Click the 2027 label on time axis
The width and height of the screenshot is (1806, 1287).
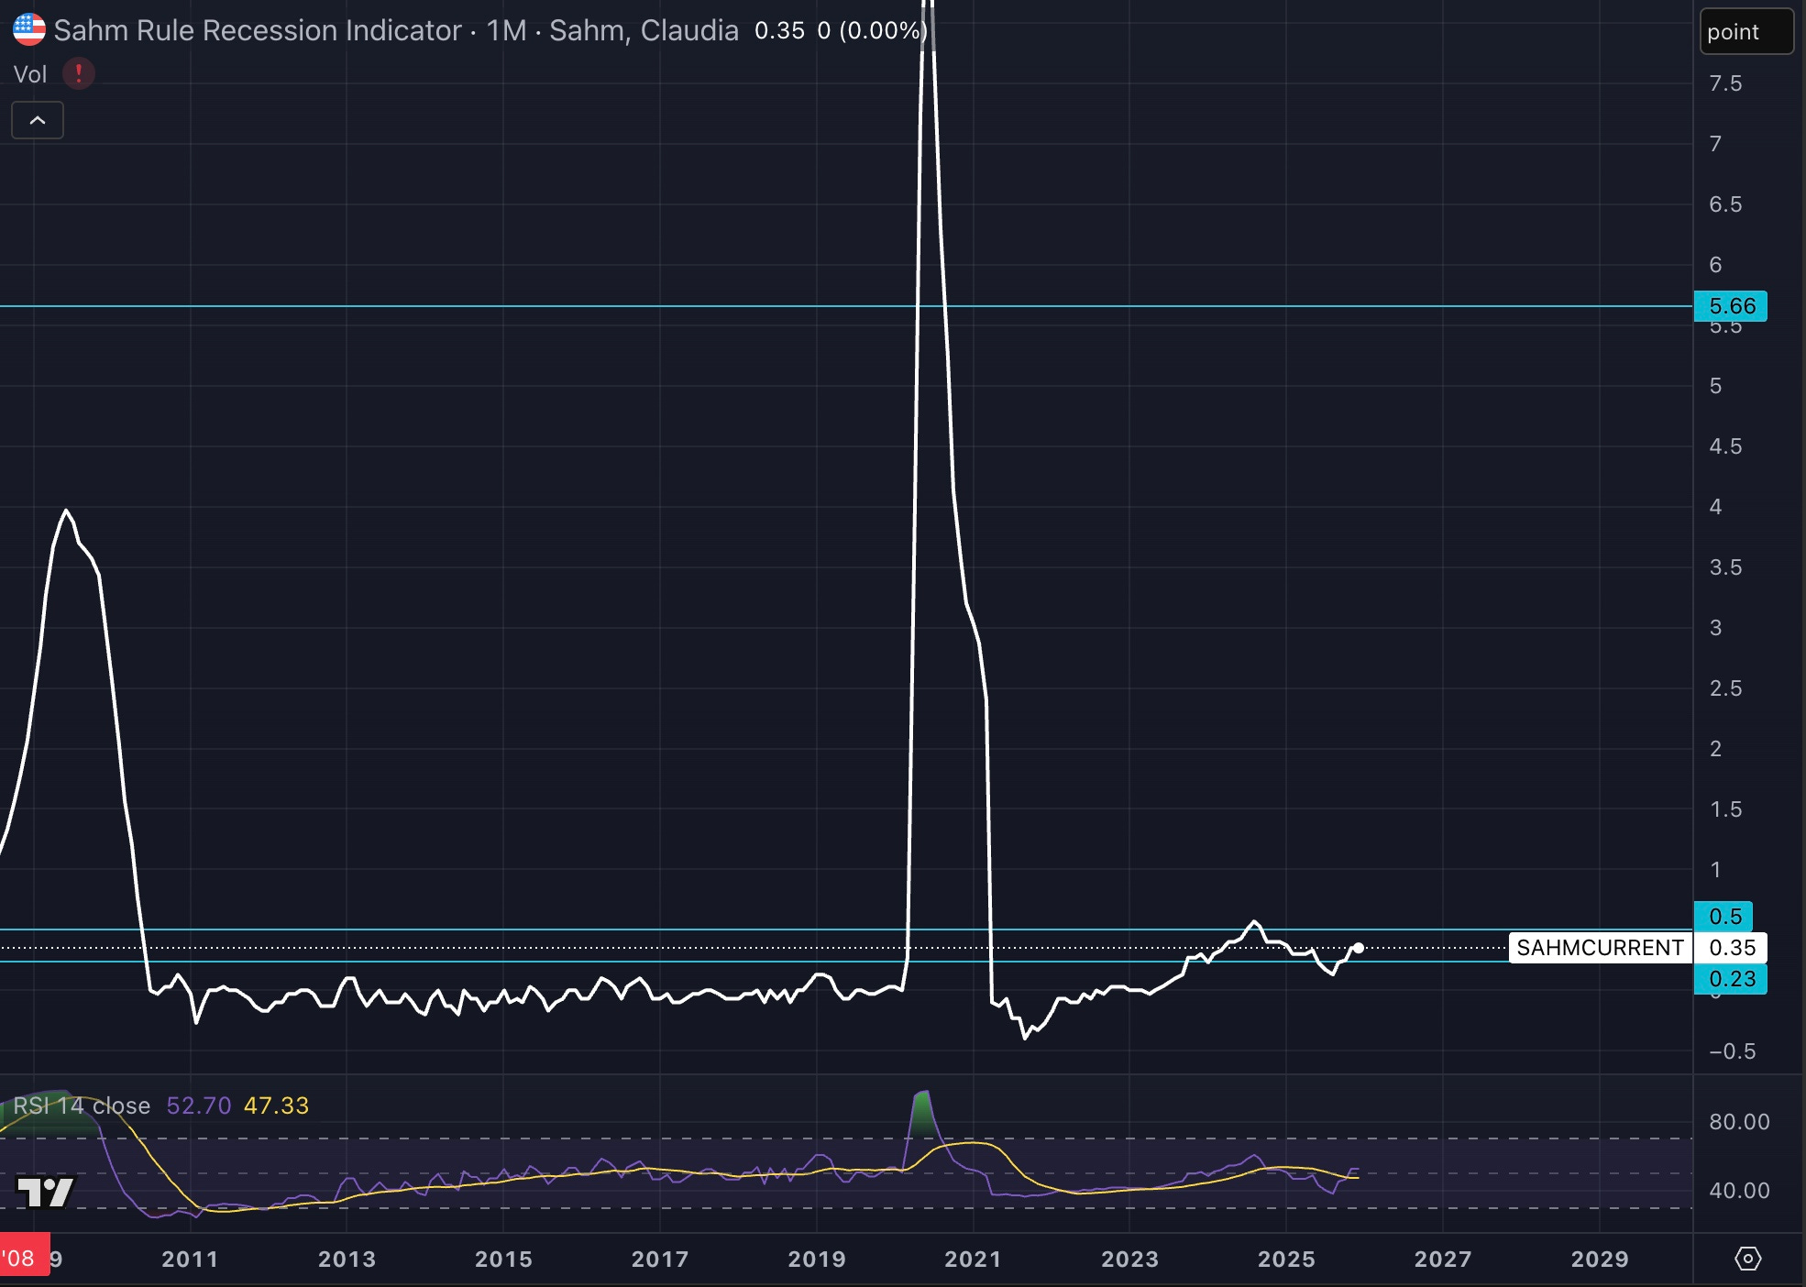[x=1443, y=1259]
